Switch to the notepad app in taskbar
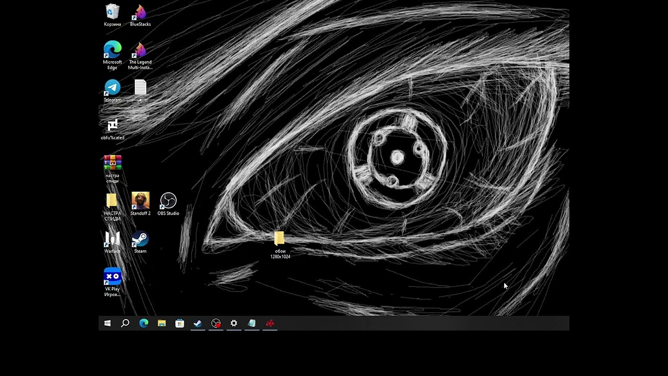Screen dimensions: 668x376 (252, 323)
